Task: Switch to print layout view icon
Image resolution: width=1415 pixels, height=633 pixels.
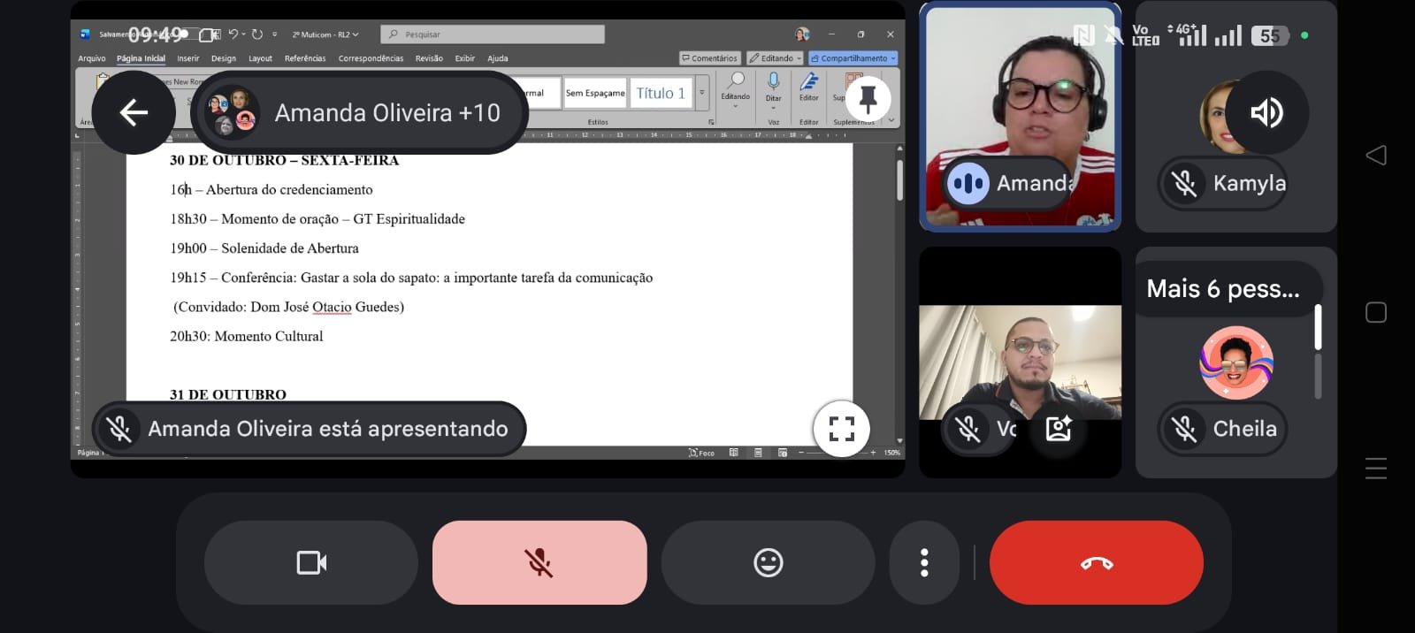Action: [758, 453]
